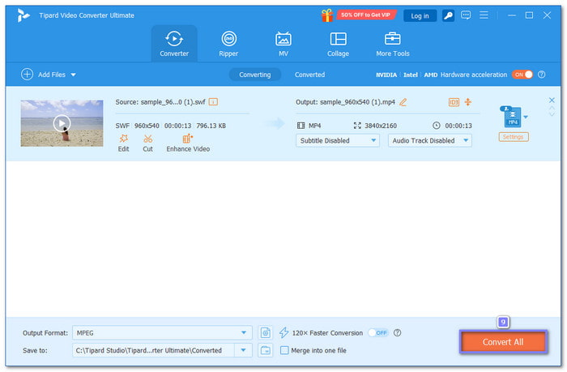The width and height of the screenshot is (567, 372).
Task: Expand the Audio Track Disabled dropdown
Action: coord(430,140)
